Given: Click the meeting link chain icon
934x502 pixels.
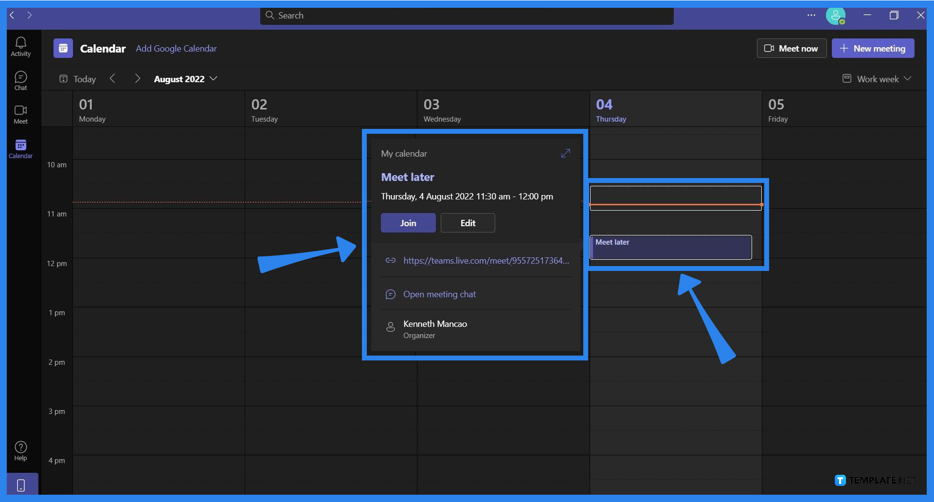Looking at the screenshot, I should [391, 260].
